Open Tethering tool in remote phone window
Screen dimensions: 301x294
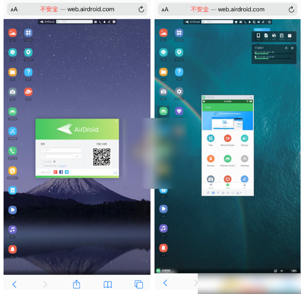point(244,159)
